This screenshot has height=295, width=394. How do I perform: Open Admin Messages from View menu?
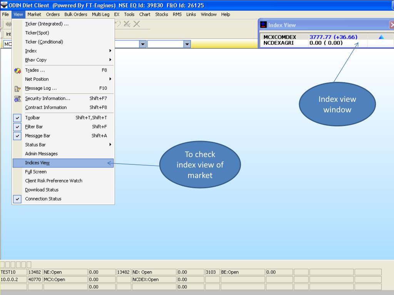pos(63,154)
